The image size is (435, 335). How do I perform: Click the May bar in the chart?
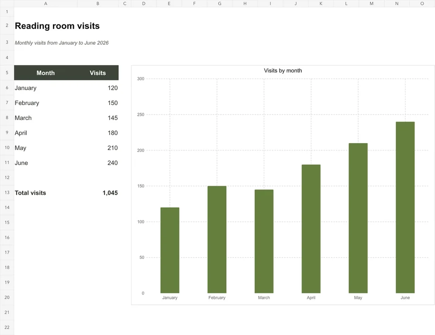[x=358, y=218]
